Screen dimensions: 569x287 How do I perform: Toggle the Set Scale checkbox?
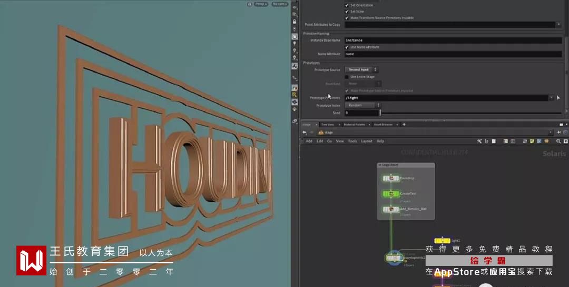347,12
